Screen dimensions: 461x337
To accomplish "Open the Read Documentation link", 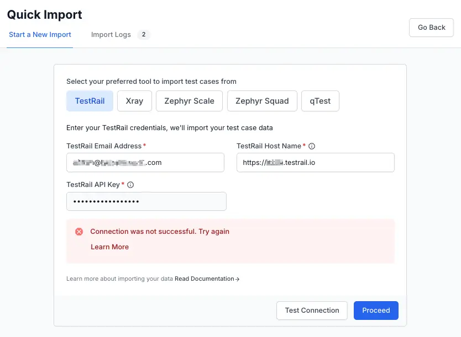I will tap(207, 279).
